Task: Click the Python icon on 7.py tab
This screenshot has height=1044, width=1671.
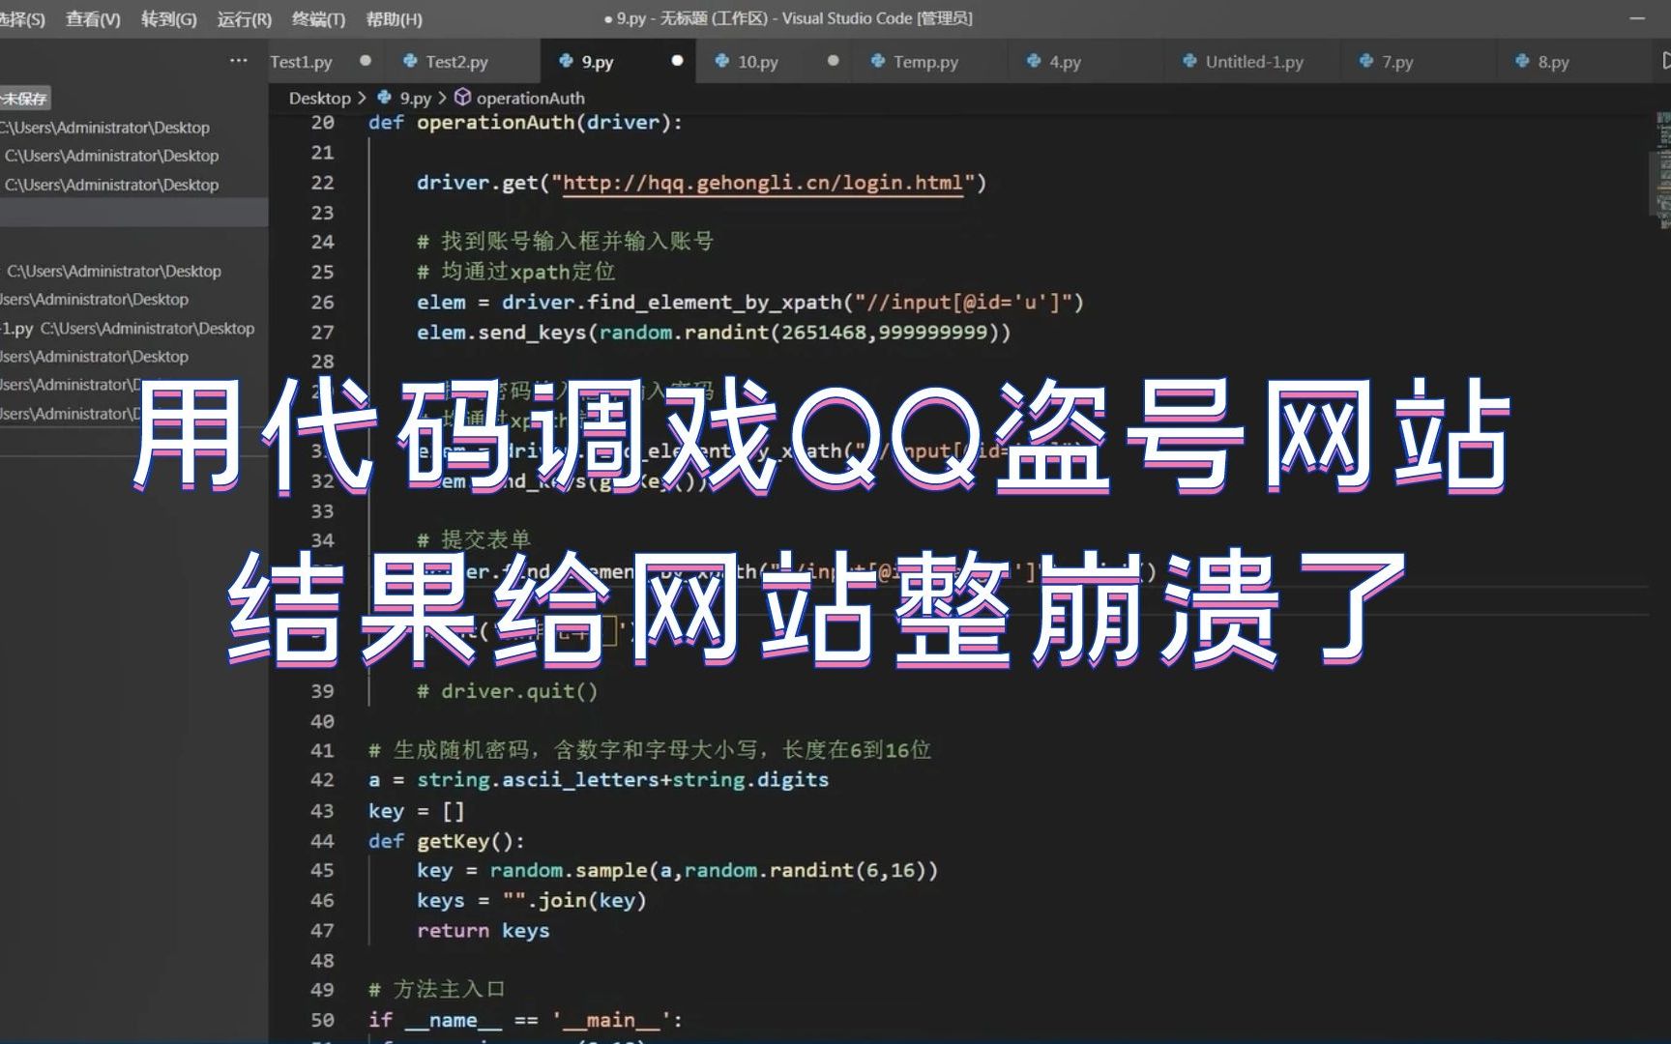Action: [x=1366, y=61]
